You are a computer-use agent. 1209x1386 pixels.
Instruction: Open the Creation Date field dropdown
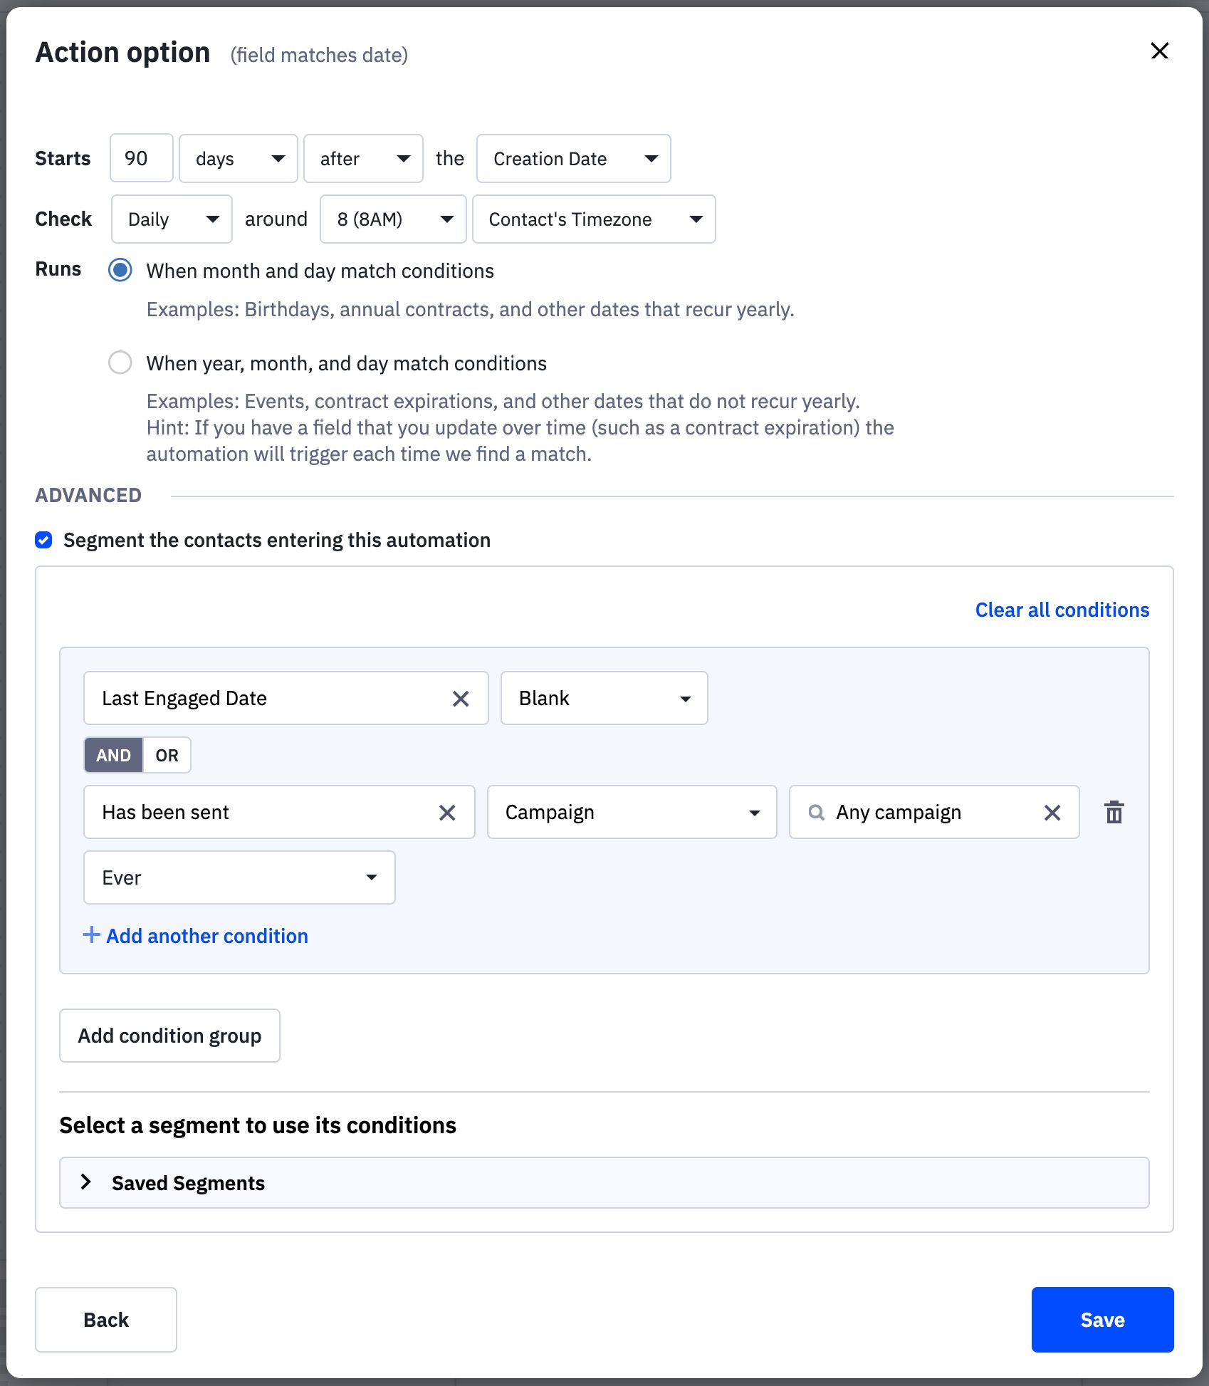[x=573, y=159]
